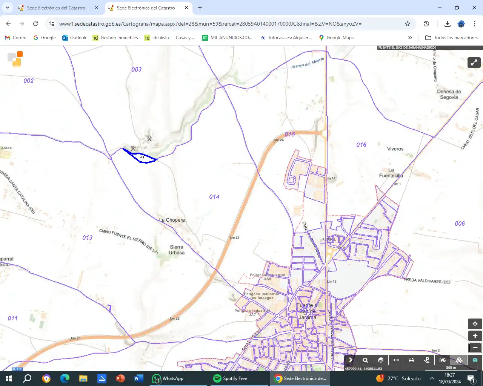Viewport: 483px width, 386px height.
Task: Open the map layers tool
Action: click(381, 360)
